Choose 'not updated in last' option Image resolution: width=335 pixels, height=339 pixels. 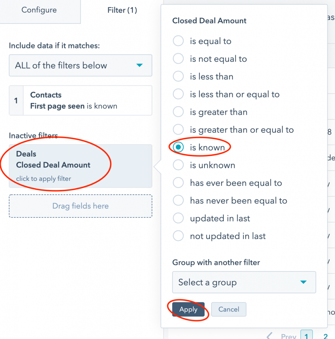pos(178,236)
